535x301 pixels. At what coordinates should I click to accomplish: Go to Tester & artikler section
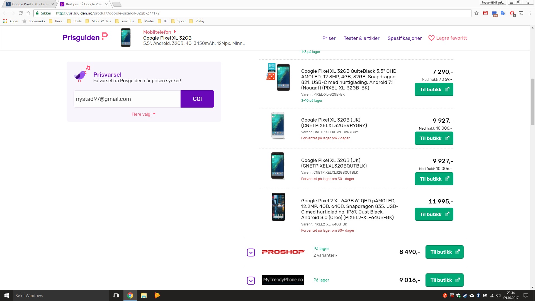click(x=361, y=38)
